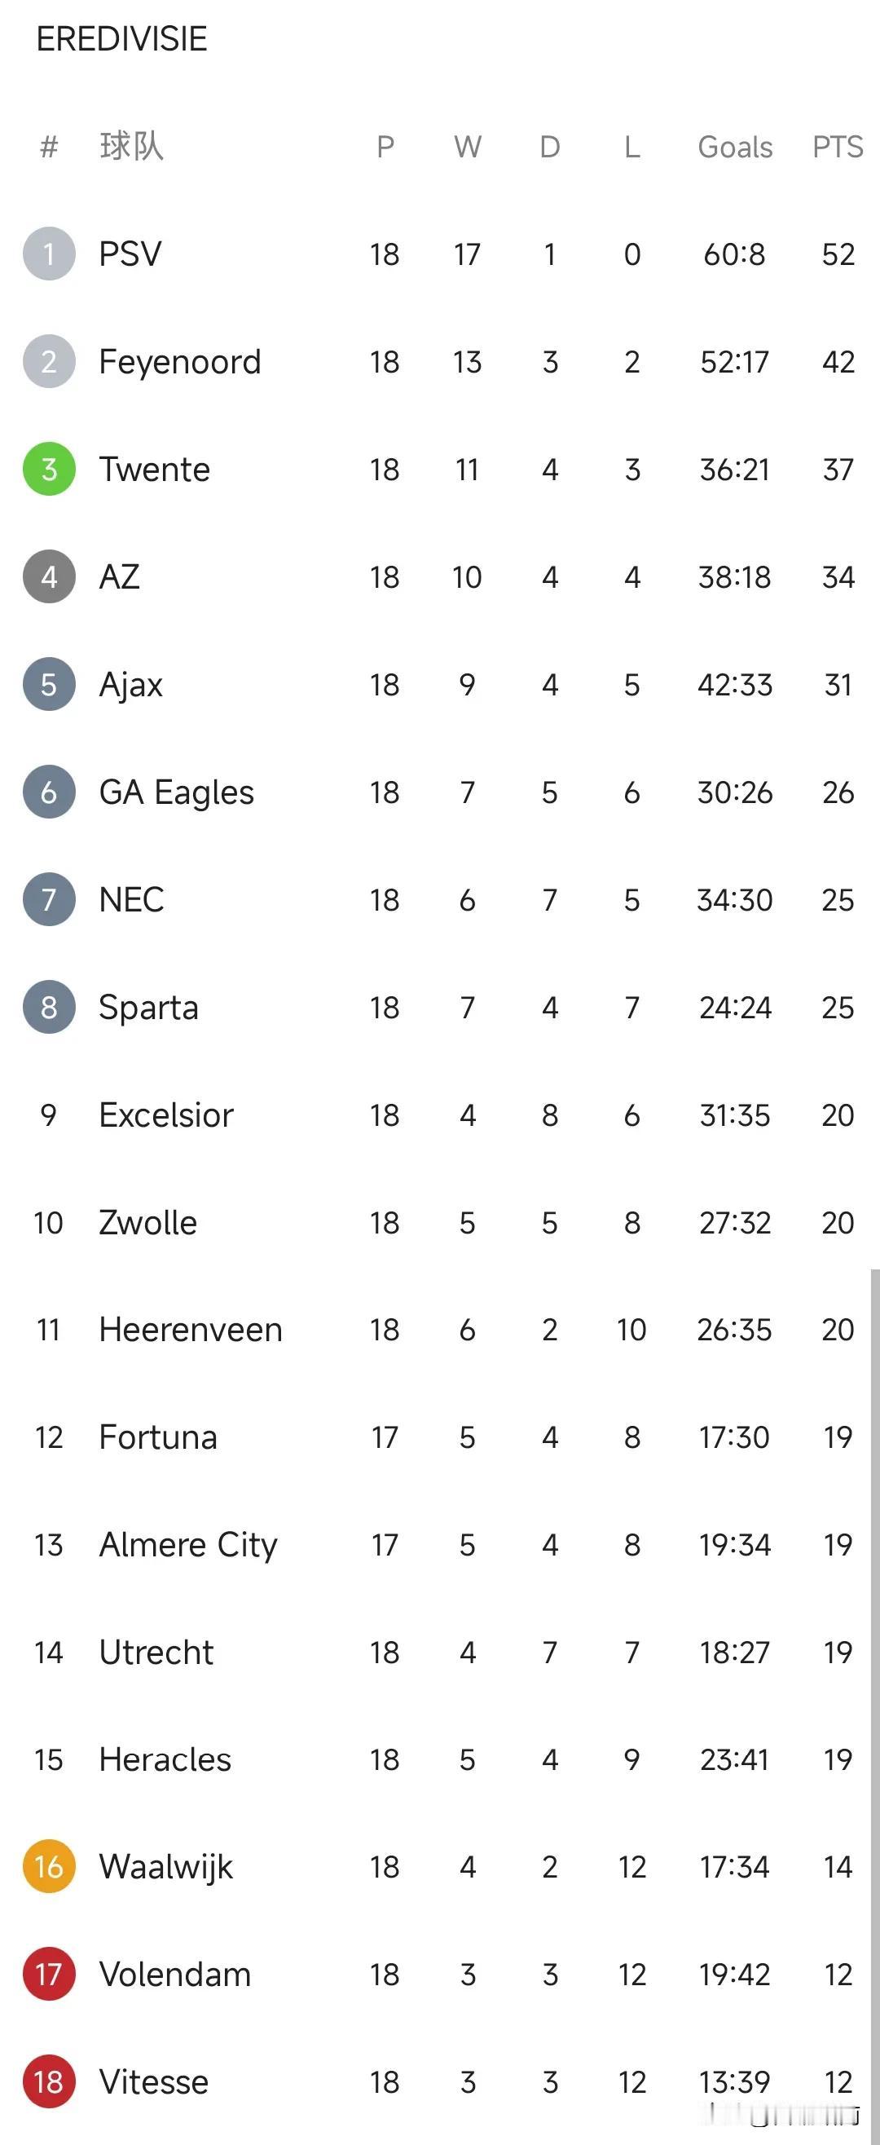Click the W wins column header
The image size is (880, 2145).
[x=467, y=147]
